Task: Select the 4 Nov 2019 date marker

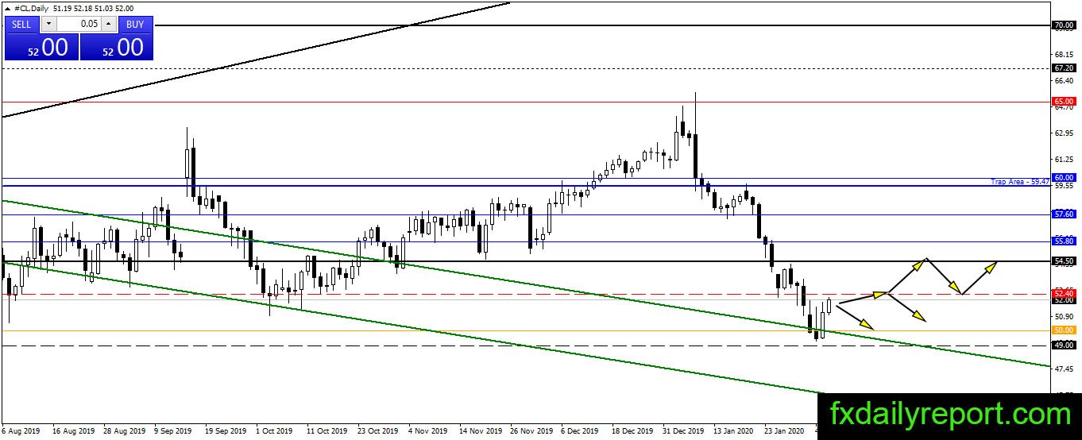Action: [x=428, y=431]
